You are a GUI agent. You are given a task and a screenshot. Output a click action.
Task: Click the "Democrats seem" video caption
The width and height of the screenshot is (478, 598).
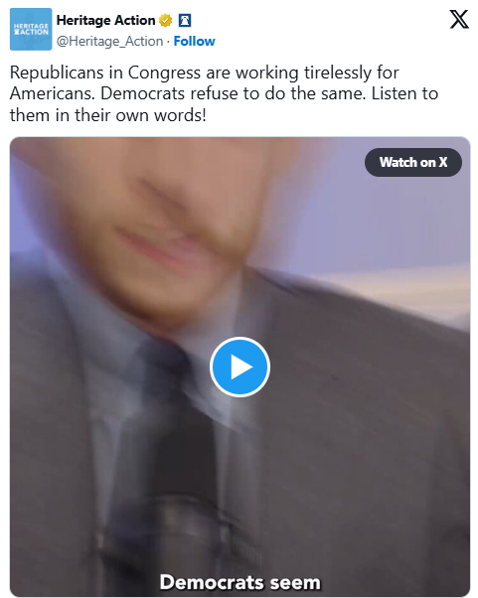239,582
